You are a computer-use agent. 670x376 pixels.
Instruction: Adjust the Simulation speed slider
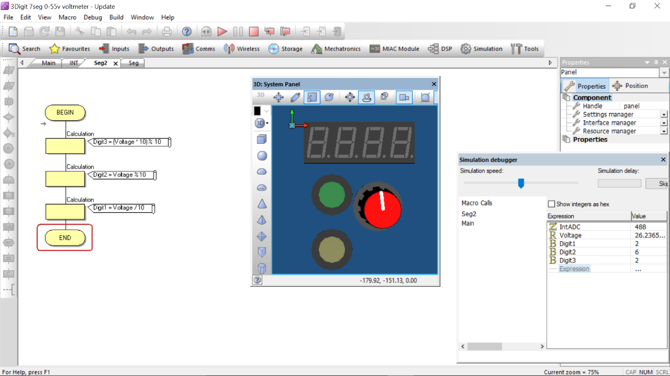click(521, 183)
